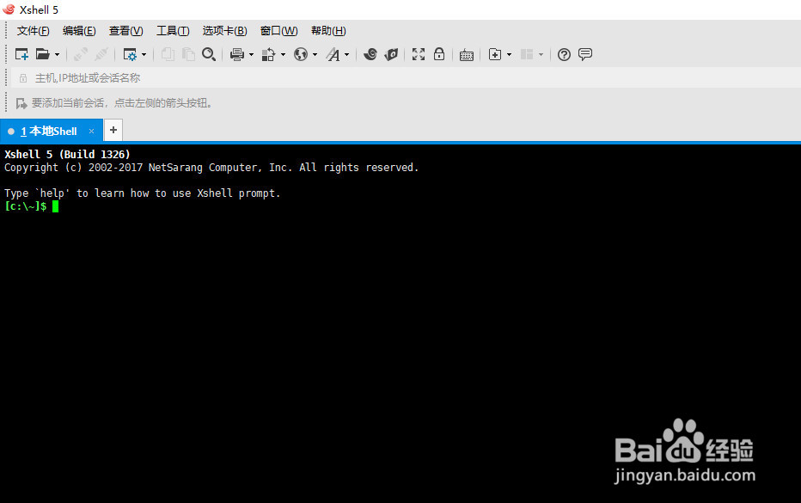Click the 'Type help' hint line
Viewport: 801px width, 503px height.
click(143, 193)
